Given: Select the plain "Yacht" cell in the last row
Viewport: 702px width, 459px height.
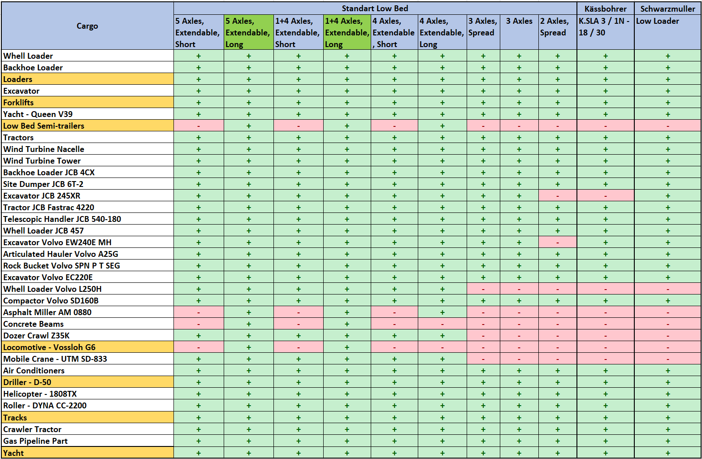Looking at the screenshot, I should pos(87,453).
